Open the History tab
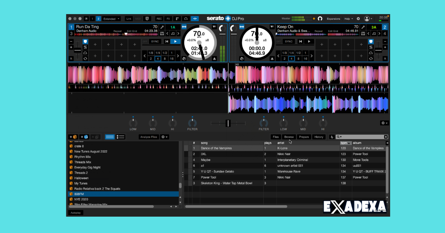 (319, 137)
